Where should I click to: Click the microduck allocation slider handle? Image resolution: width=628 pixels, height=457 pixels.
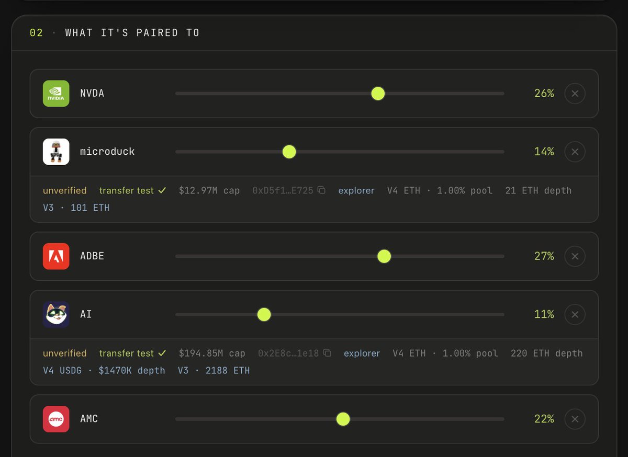pyautogui.click(x=289, y=152)
